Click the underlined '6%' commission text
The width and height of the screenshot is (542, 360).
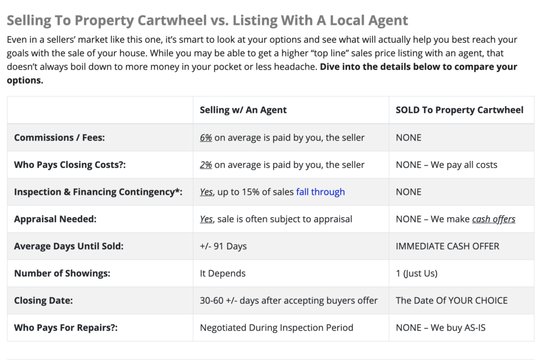(x=206, y=138)
